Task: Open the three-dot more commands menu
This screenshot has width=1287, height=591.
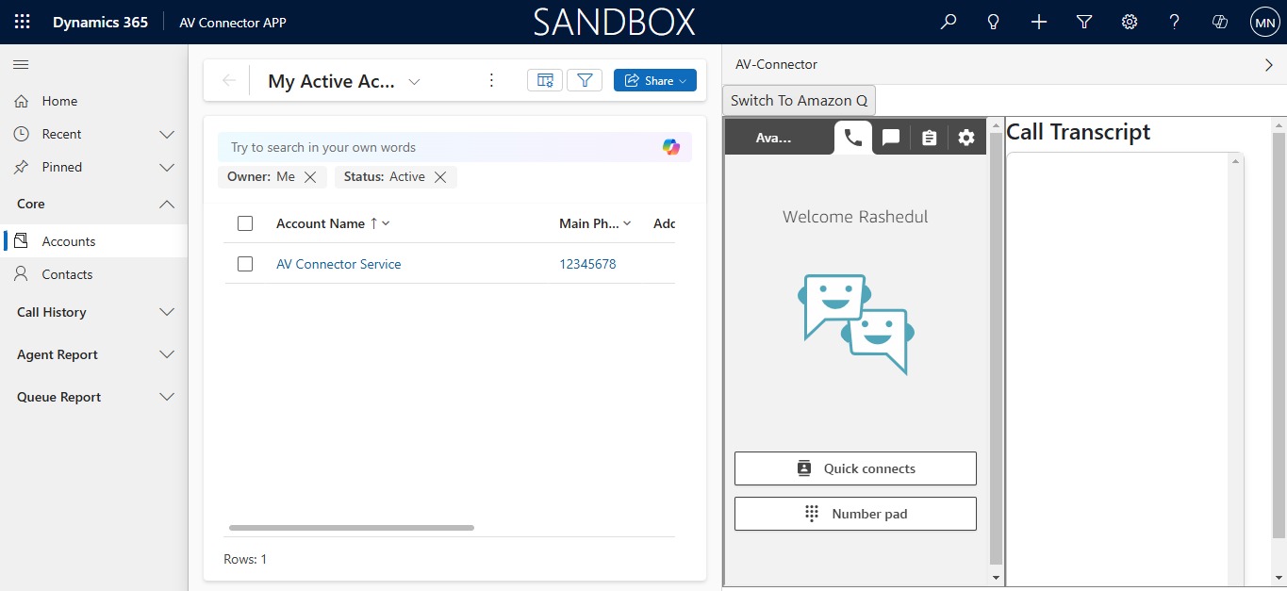Action: [x=491, y=80]
